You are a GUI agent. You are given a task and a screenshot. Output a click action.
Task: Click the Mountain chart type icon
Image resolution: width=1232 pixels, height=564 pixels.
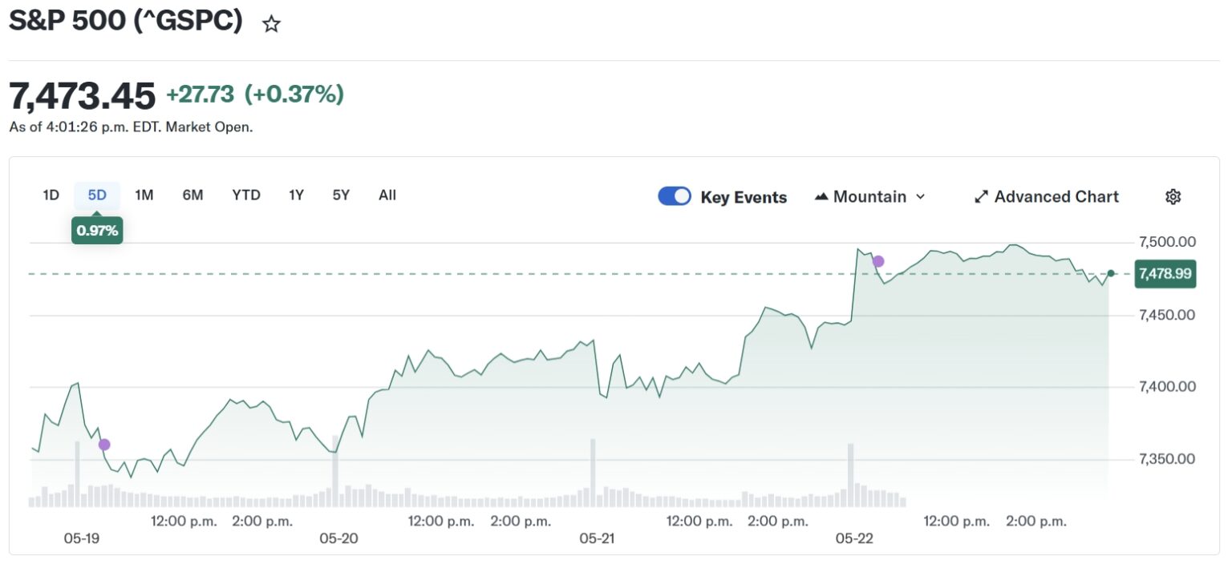(821, 197)
